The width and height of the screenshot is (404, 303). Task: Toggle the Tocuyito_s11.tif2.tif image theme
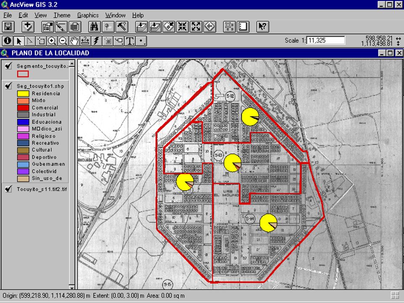click(x=8, y=189)
